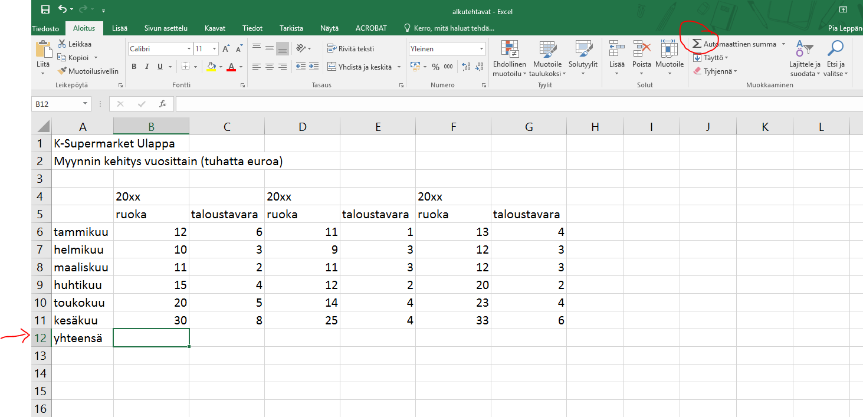Activate the Muotoilusivellin format painter

click(x=88, y=71)
